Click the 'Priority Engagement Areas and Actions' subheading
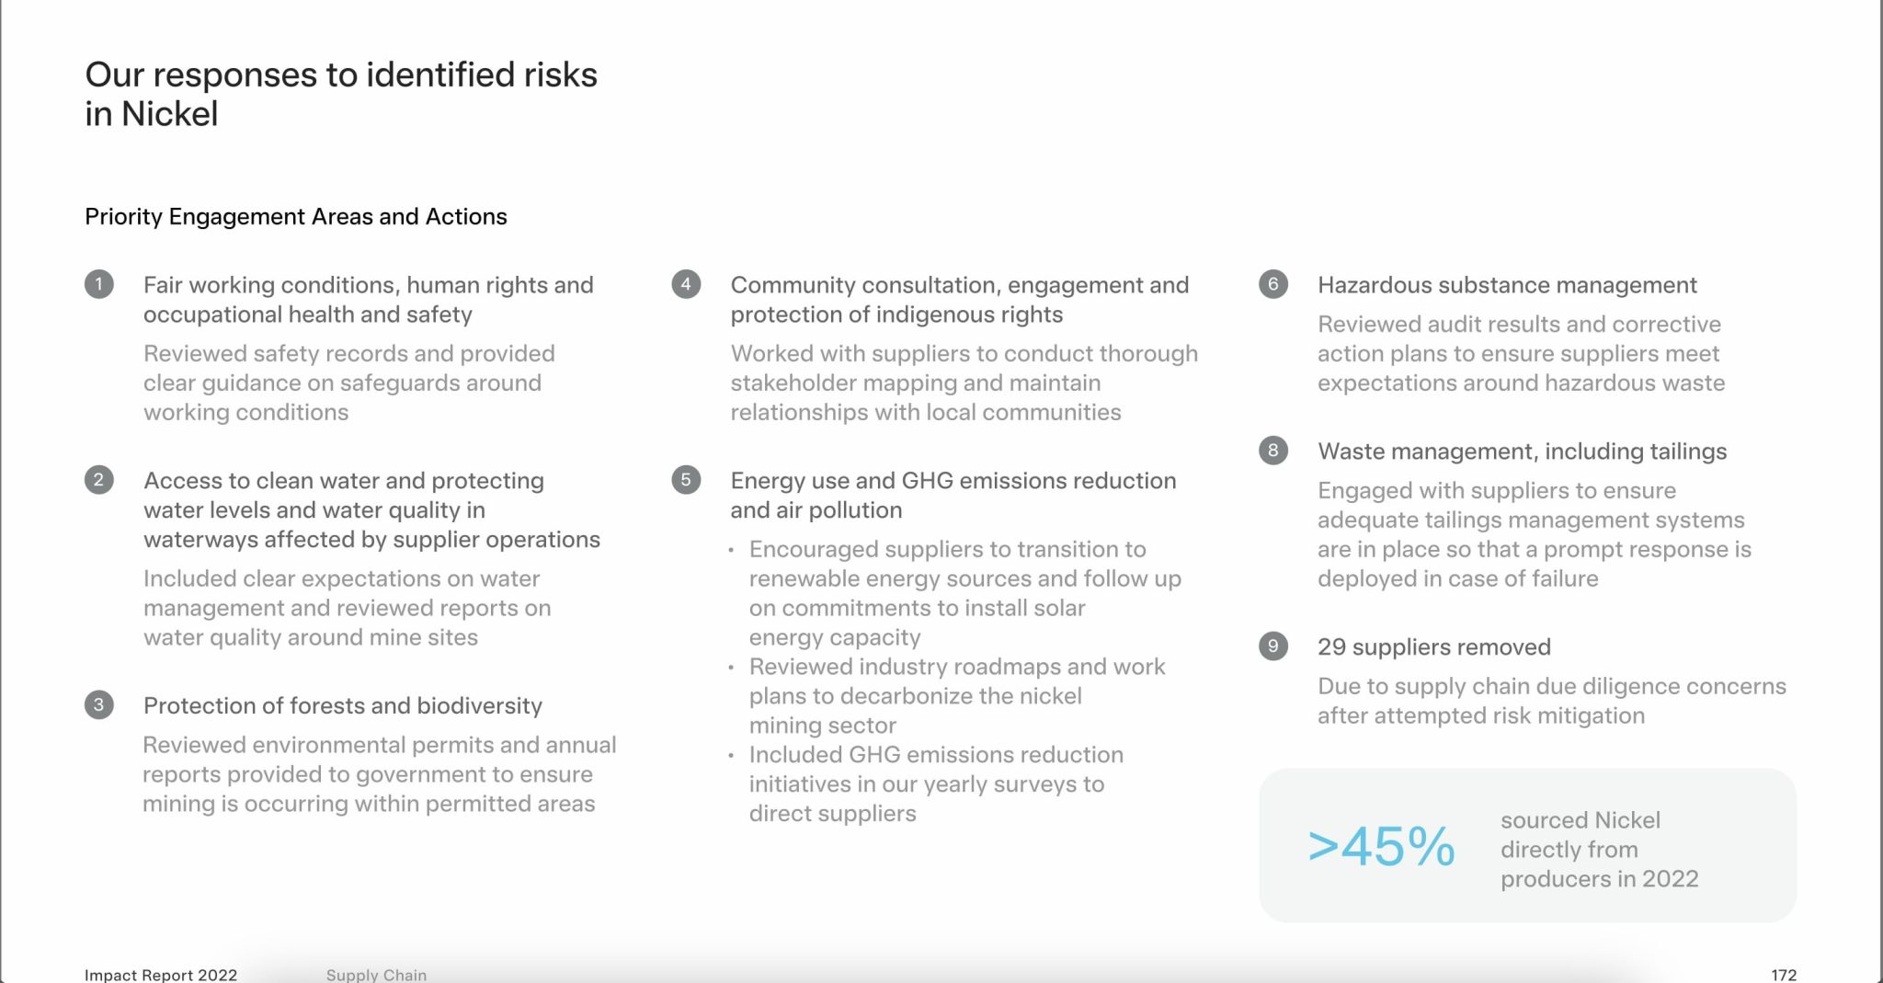 pyautogui.click(x=296, y=217)
